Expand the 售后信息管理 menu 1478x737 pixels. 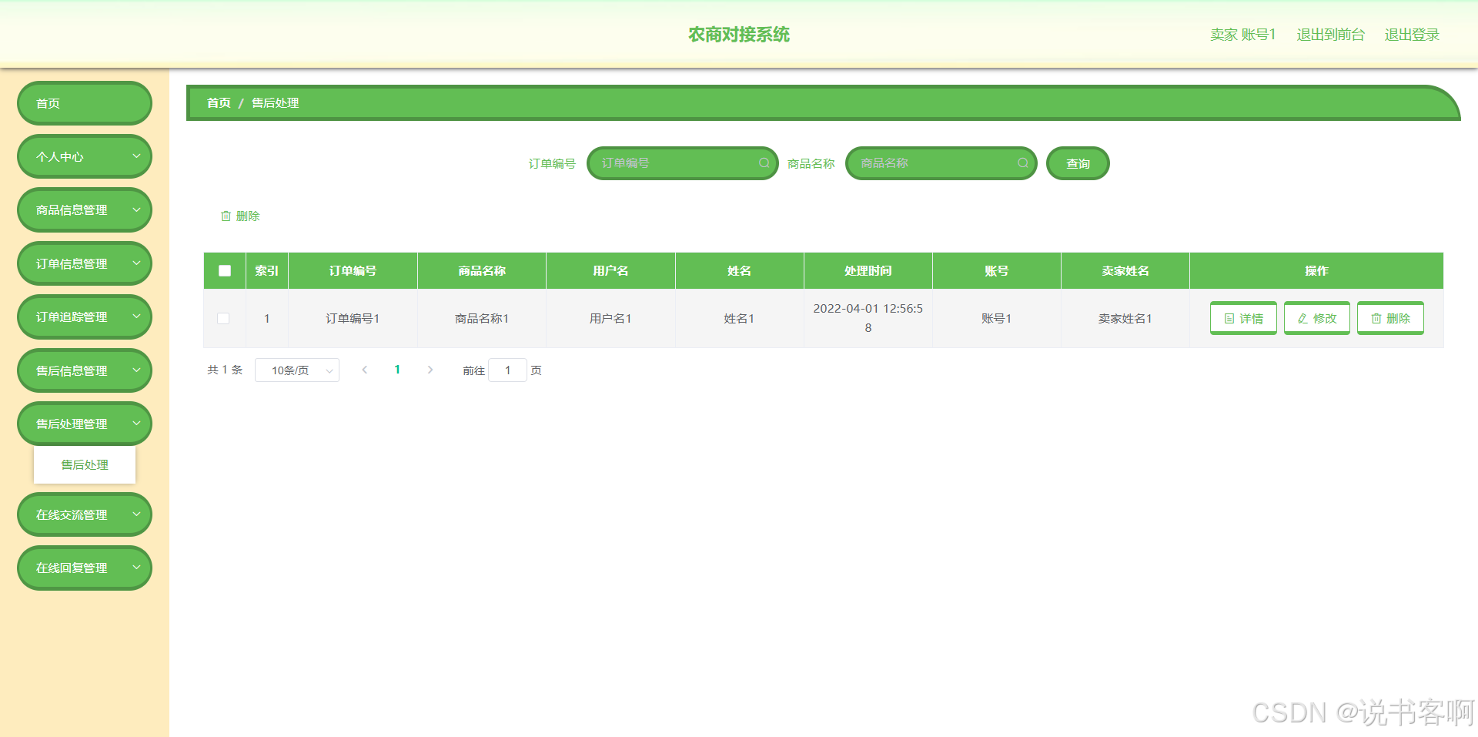85,370
